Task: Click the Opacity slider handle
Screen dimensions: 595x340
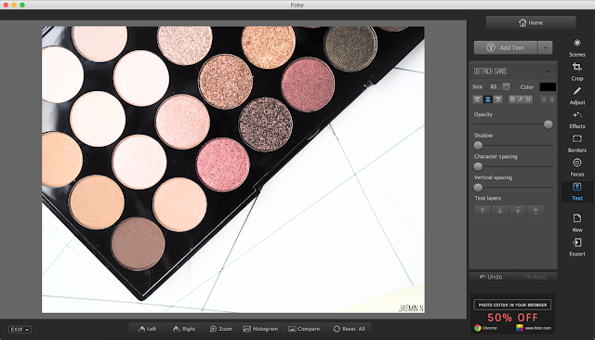Action: [x=548, y=124]
